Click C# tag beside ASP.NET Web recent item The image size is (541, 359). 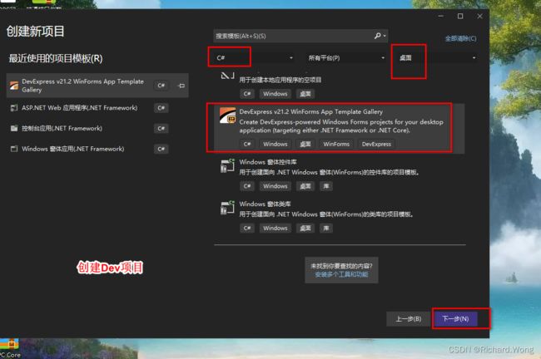tap(161, 108)
